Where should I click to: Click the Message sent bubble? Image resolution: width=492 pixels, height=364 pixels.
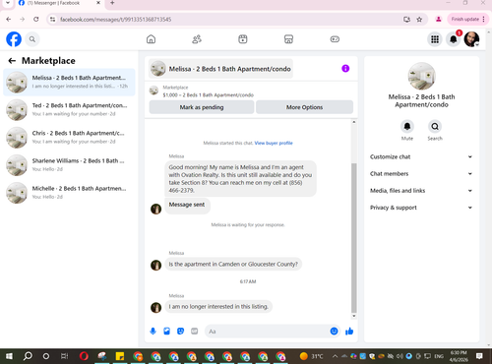click(187, 205)
